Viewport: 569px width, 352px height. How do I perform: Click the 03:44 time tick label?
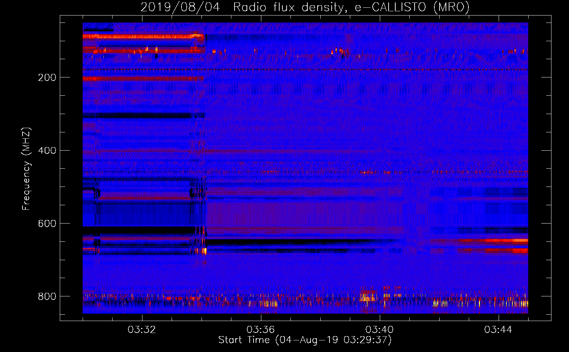[x=498, y=330]
